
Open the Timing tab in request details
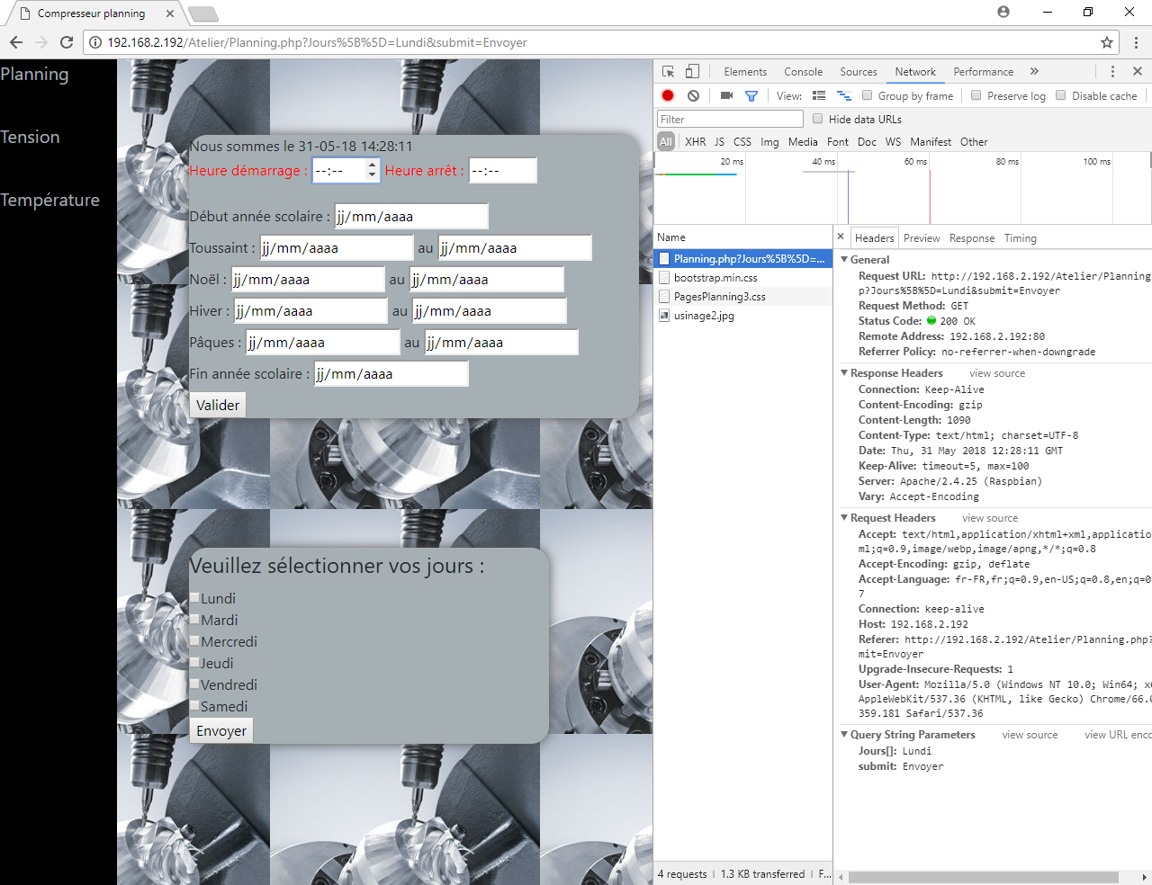pyautogui.click(x=1020, y=238)
